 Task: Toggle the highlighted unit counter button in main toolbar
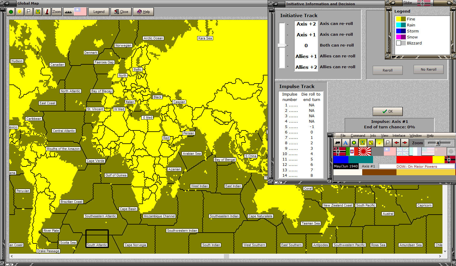click(363, 143)
